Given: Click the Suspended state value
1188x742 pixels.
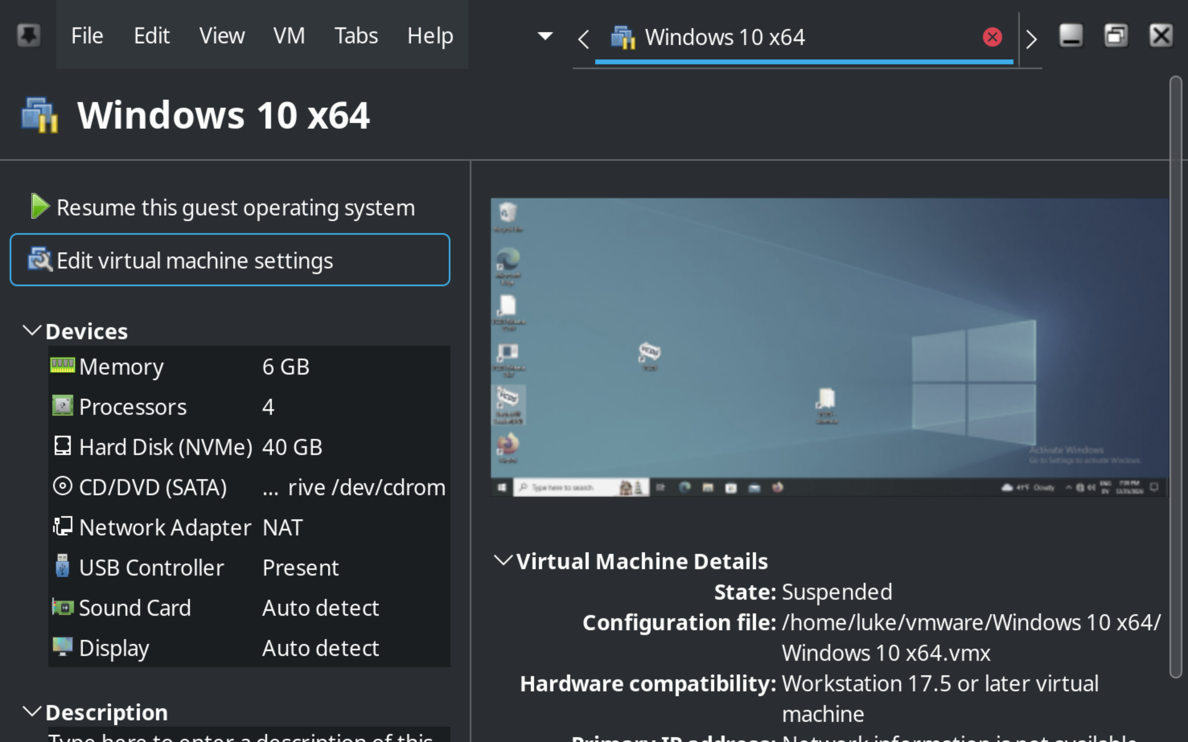Looking at the screenshot, I should tap(837, 592).
